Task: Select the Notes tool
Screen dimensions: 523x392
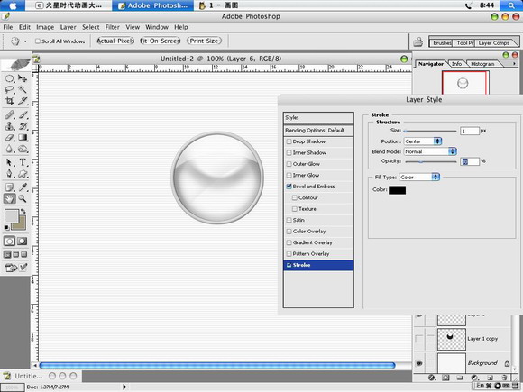Action: click(x=9, y=187)
